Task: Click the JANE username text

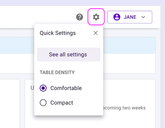Action: pyautogui.click(x=130, y=17)
